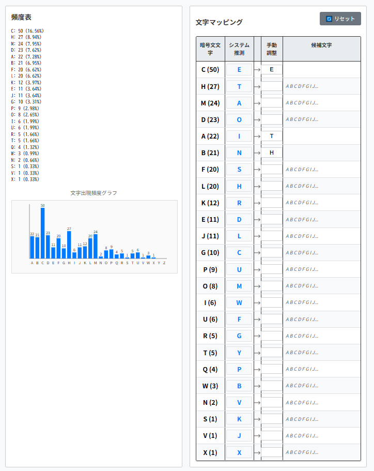Click system guess X in X (1) row
Image resolution: width=374 pixels, height=471 pixels.
[239, 452]
